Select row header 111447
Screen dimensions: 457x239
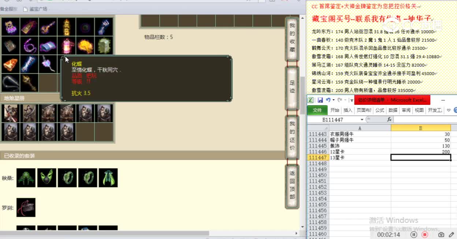[318, 158]
